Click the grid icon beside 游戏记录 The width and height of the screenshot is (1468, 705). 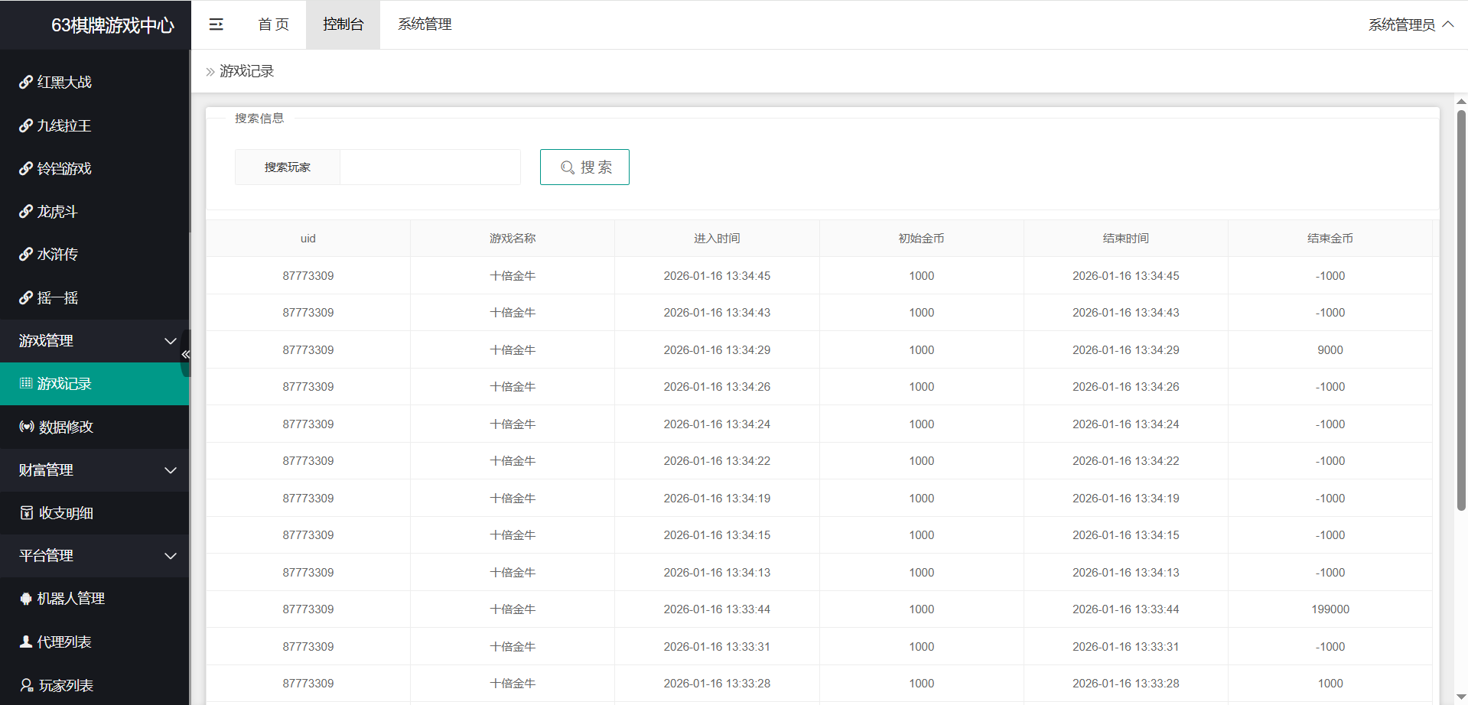pos(26,383)
